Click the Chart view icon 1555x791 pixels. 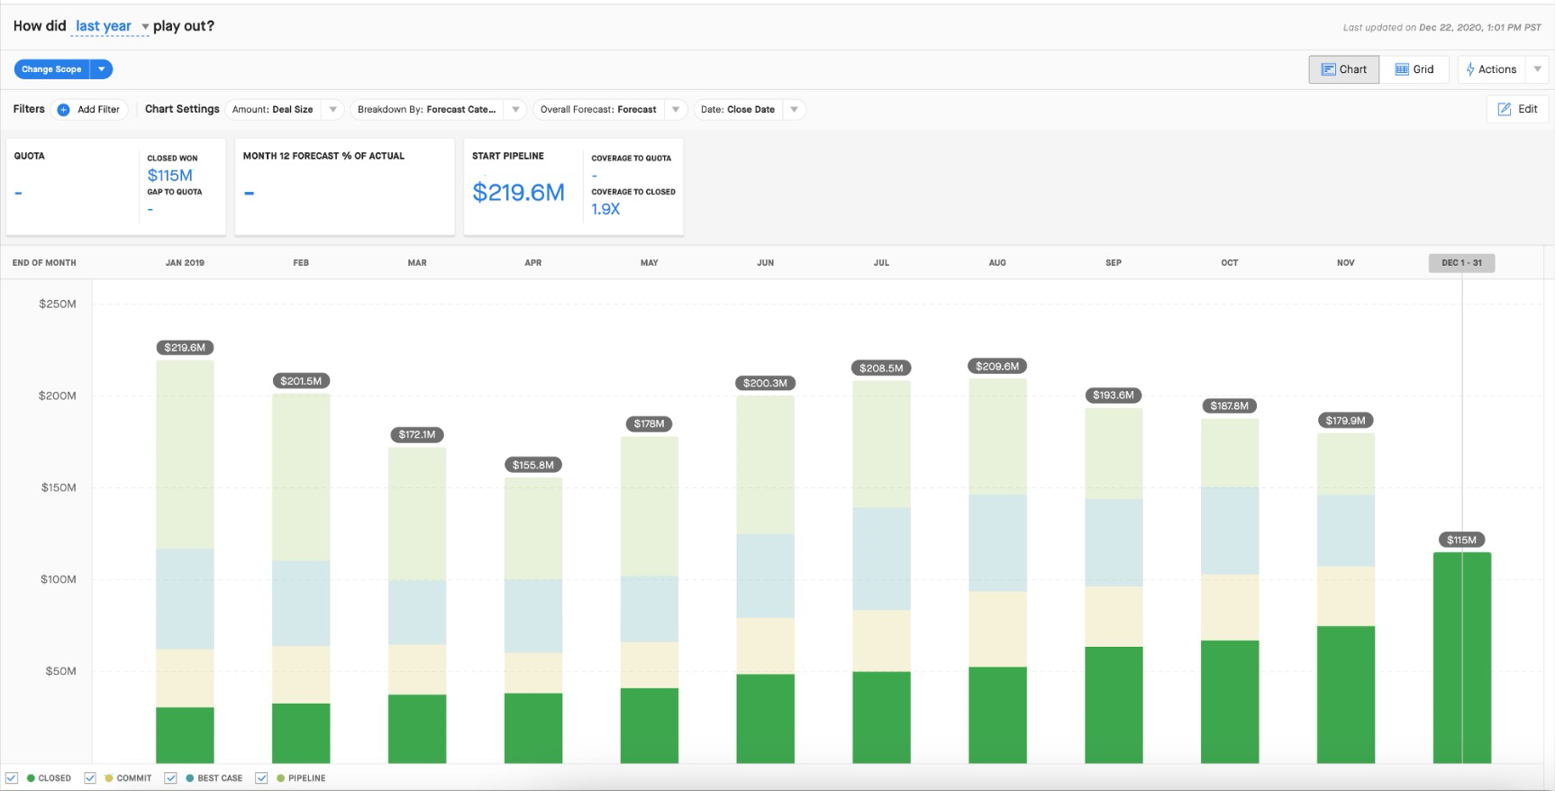1328,69
